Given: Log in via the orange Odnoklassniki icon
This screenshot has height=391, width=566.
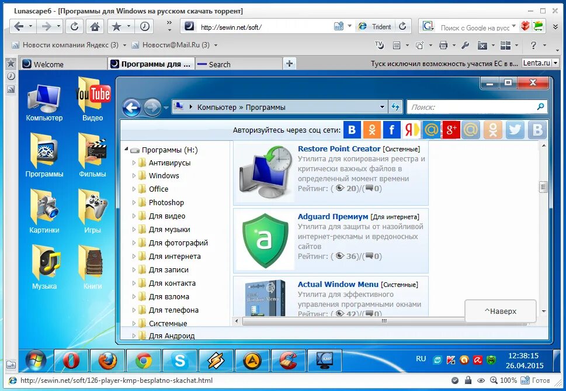Looking at the screenshot, I should [x=372, y=130].
